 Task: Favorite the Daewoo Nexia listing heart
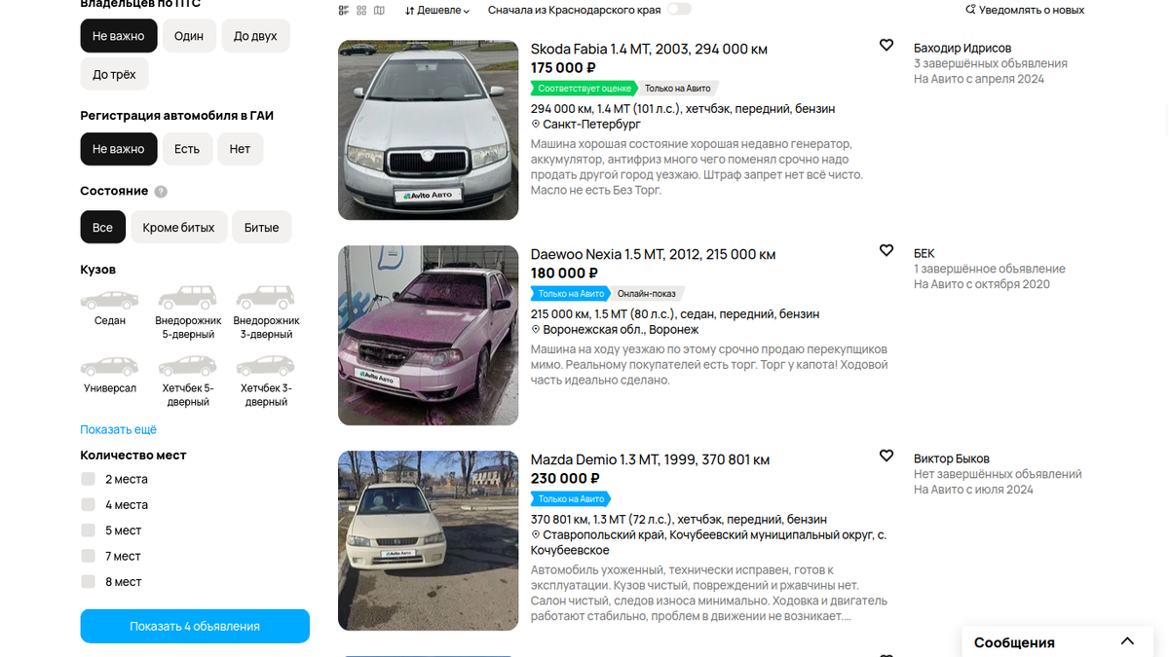tap(886, 250)
